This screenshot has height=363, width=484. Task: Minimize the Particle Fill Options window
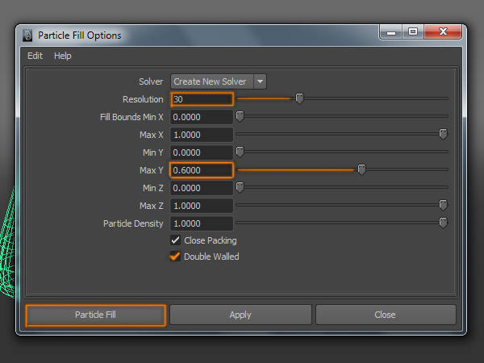(392, 33)
